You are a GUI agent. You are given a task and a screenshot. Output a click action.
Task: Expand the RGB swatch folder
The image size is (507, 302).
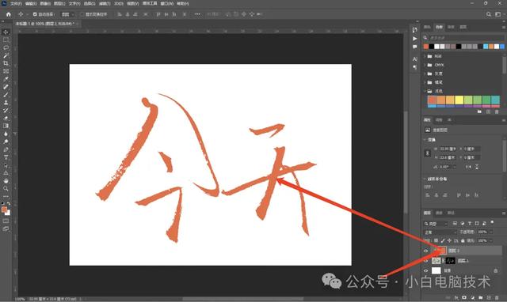[425, 56]
